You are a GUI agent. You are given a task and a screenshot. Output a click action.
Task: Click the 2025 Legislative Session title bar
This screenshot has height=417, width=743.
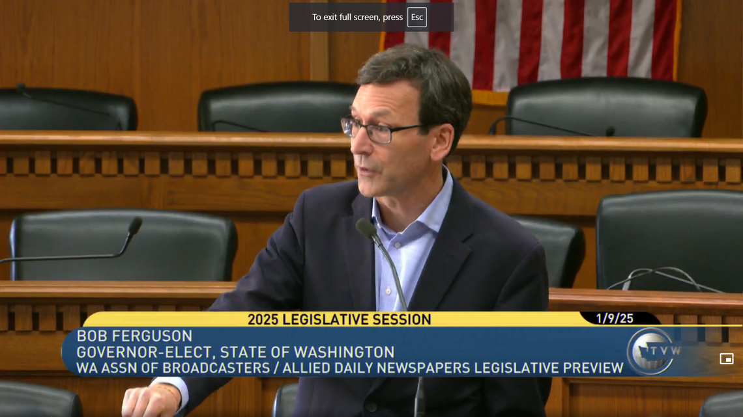[338, 319]
